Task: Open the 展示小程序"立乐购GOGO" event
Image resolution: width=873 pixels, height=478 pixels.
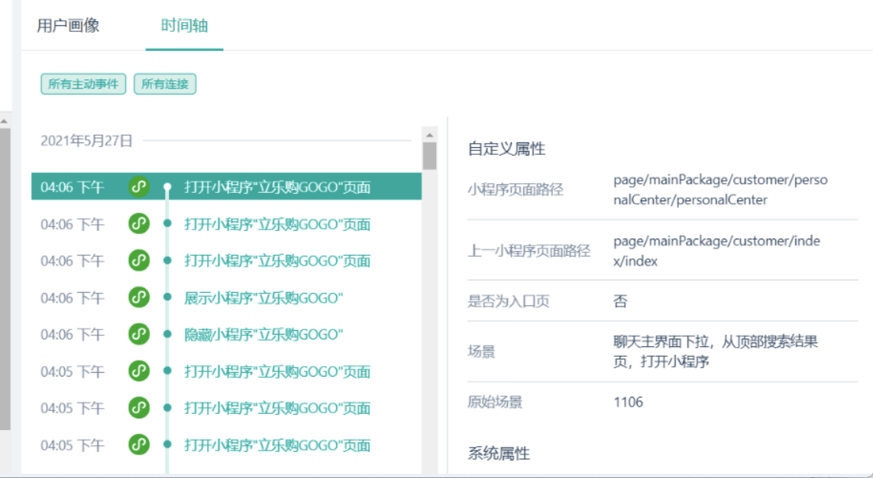Action: (x=264, y=297)
